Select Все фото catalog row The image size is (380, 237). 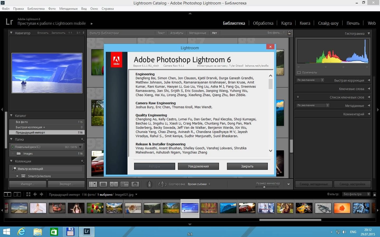[47, 122]
